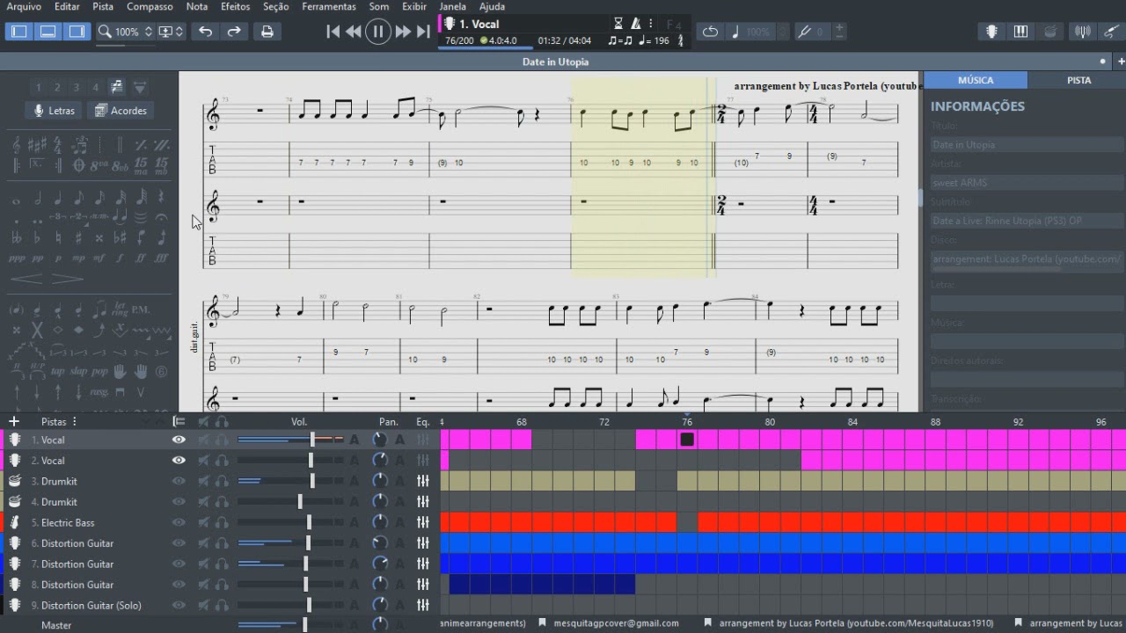1126x633 pixels.
Task: Select bar 76 in Vocal timeline
Action: coord(687,440)
